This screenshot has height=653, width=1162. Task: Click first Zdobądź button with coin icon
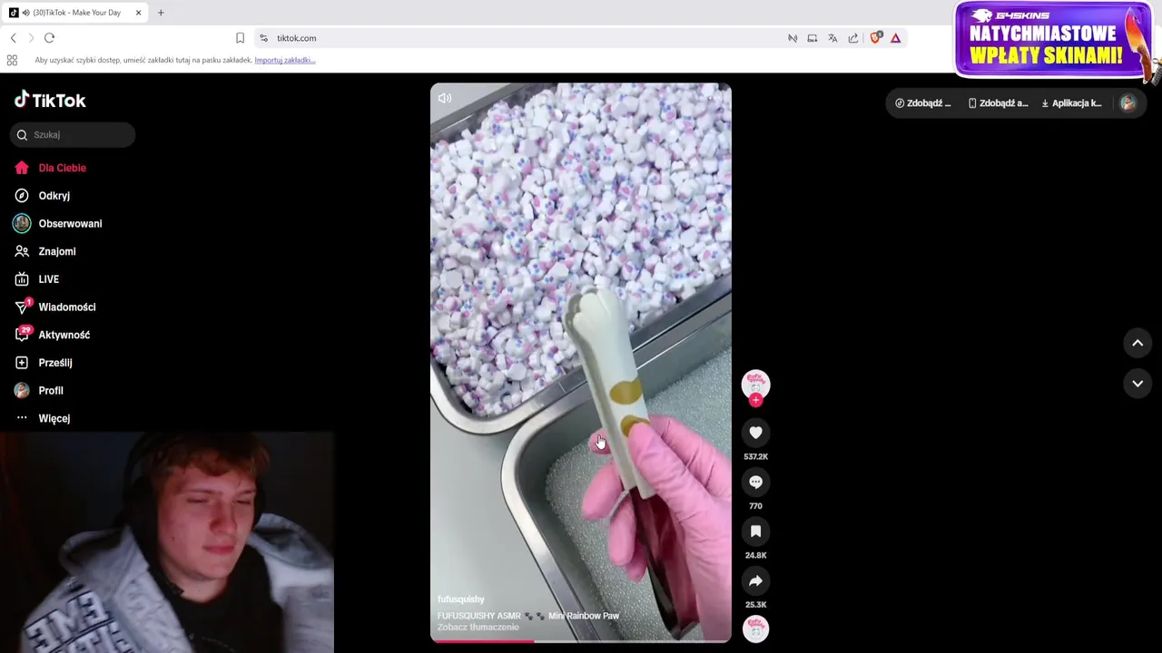(923, 103)
